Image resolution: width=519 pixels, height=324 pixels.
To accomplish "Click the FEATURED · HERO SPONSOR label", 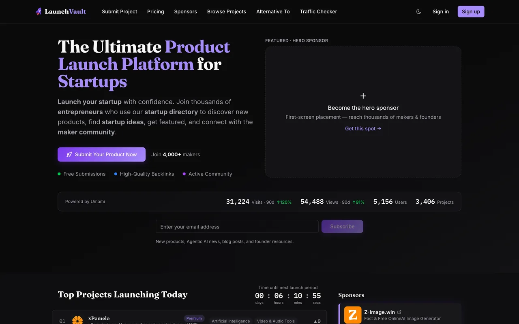I will pyautogui.click(x=296, y=40).
